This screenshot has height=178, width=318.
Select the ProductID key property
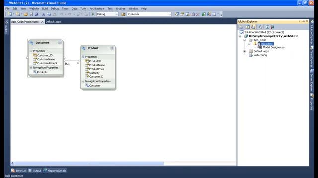(95, 61)
